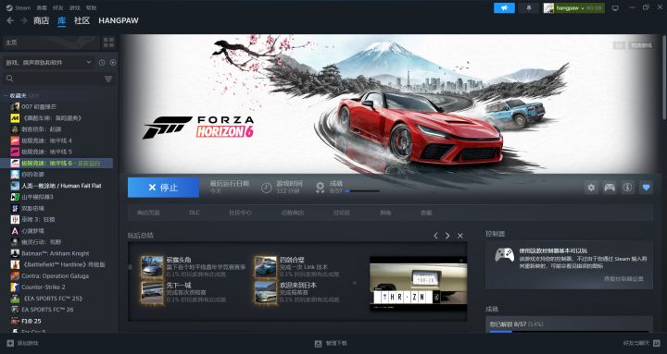Select EA SPORTS FC 26 entry

pyautogui.click(x=57, y=310)
